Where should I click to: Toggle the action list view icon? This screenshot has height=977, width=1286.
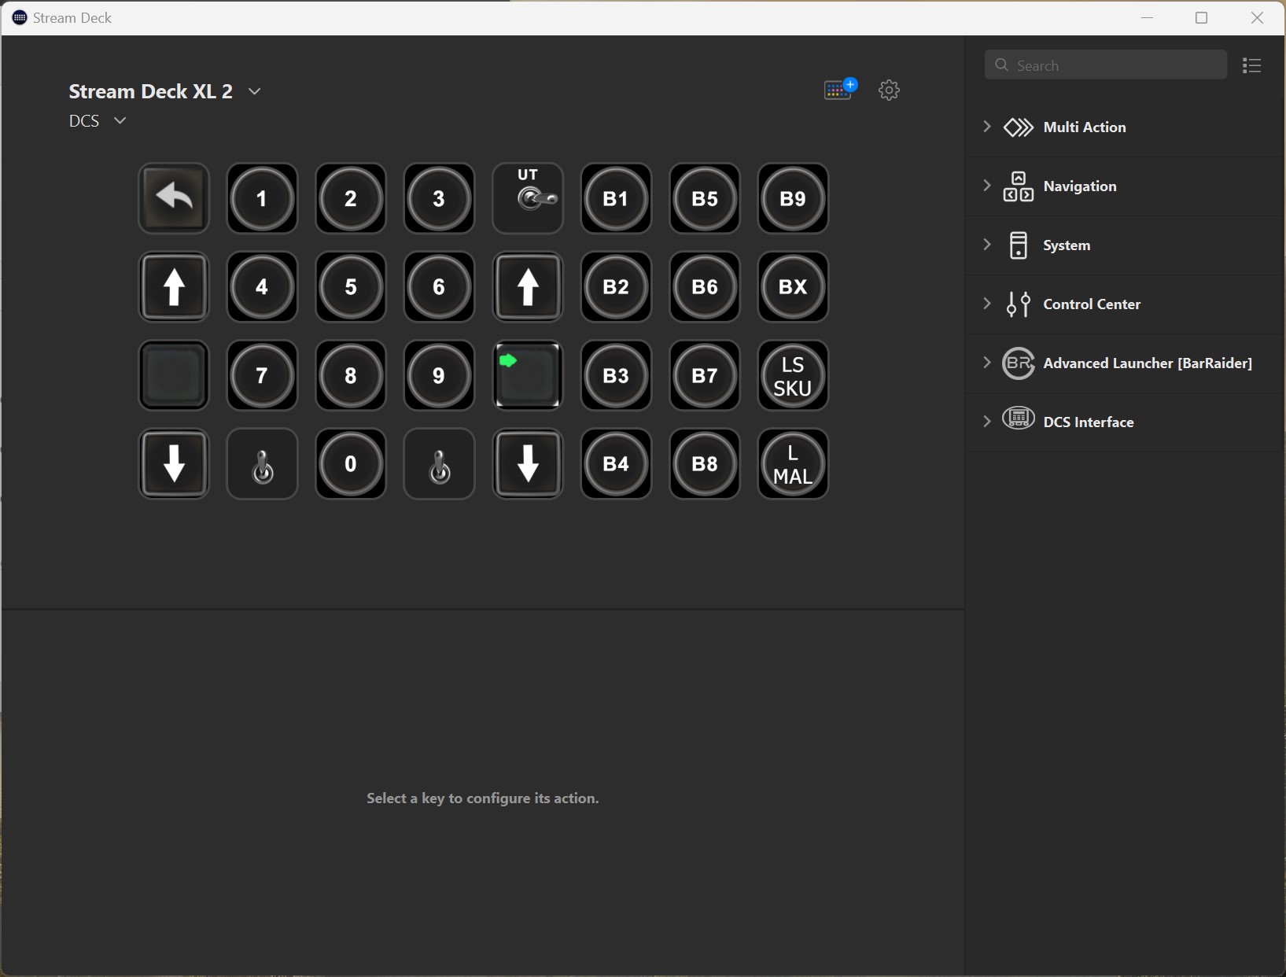pos(1251,65)
